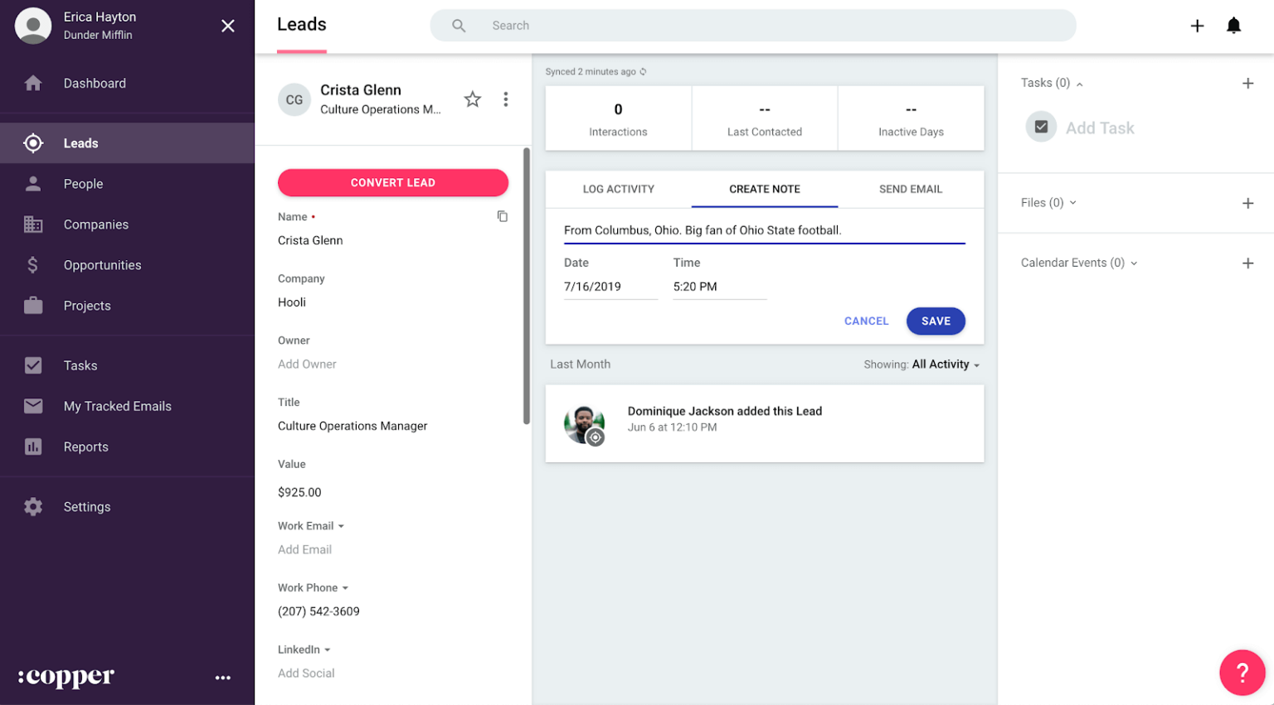Screen dimensions: 1274x705
Task: Cancel the note being created
Action: pyautogui.click(x=866, y=321)
